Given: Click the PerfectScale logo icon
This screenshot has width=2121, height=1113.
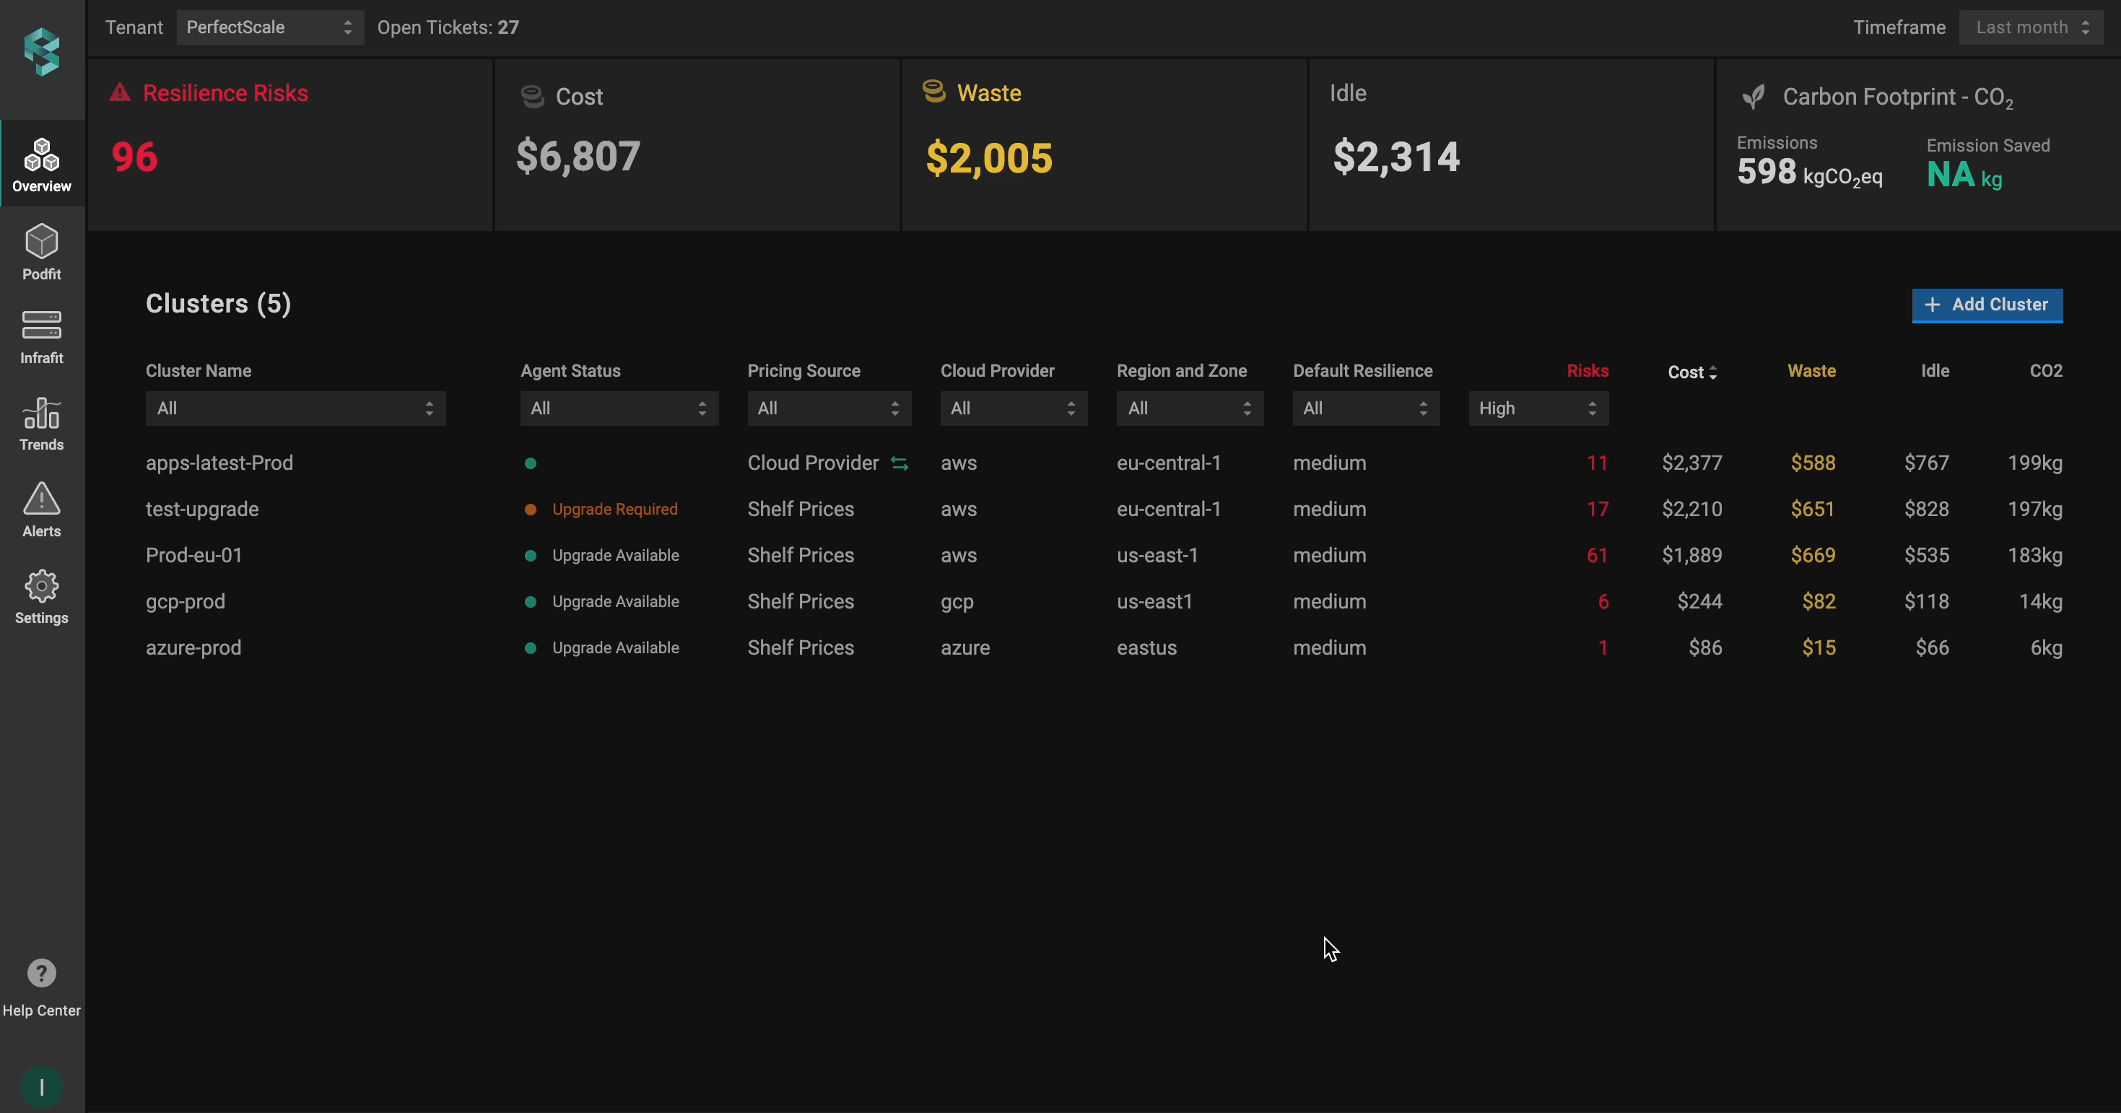Looking at the screenshot, I should (41, 51).
